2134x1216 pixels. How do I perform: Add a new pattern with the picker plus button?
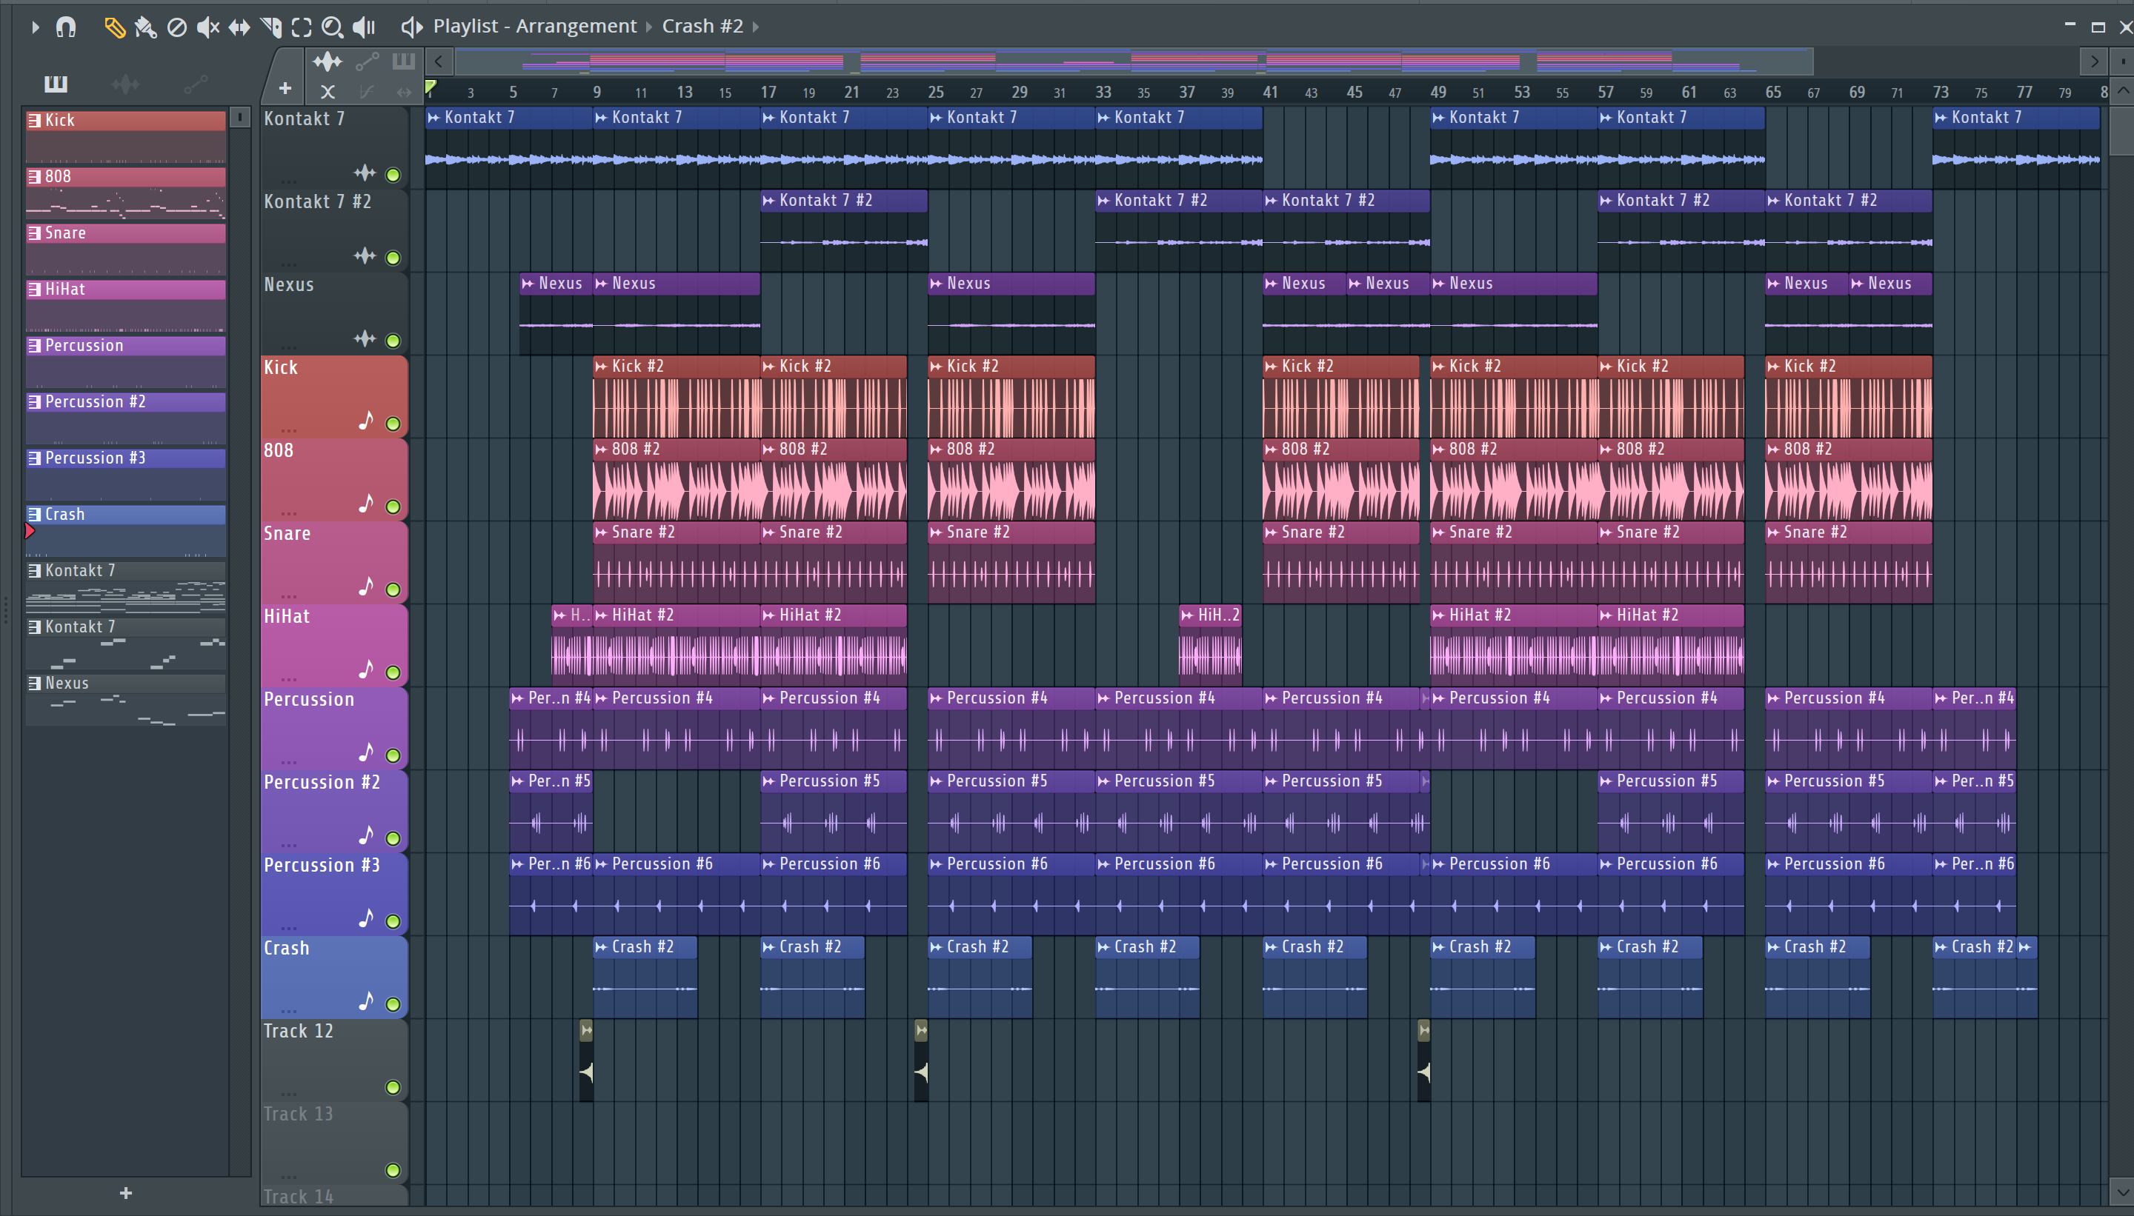(125, 1192)
